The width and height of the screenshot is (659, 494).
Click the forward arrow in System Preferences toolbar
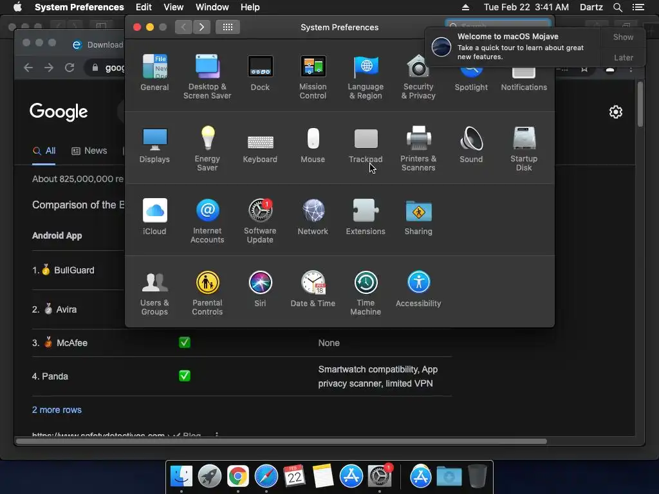coord(201,27)
